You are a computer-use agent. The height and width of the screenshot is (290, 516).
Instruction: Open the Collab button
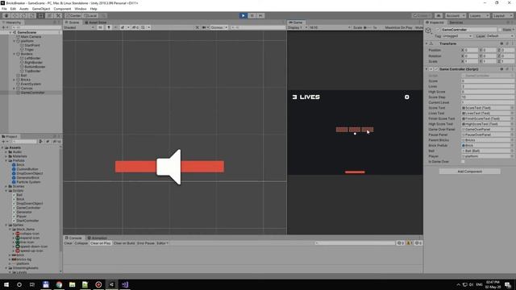pyautogui.click(x=422, y=15)
